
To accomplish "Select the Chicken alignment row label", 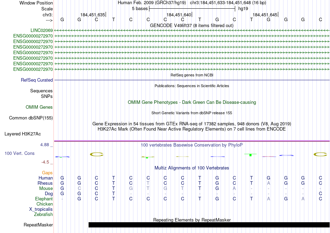I will click(44, 204).
